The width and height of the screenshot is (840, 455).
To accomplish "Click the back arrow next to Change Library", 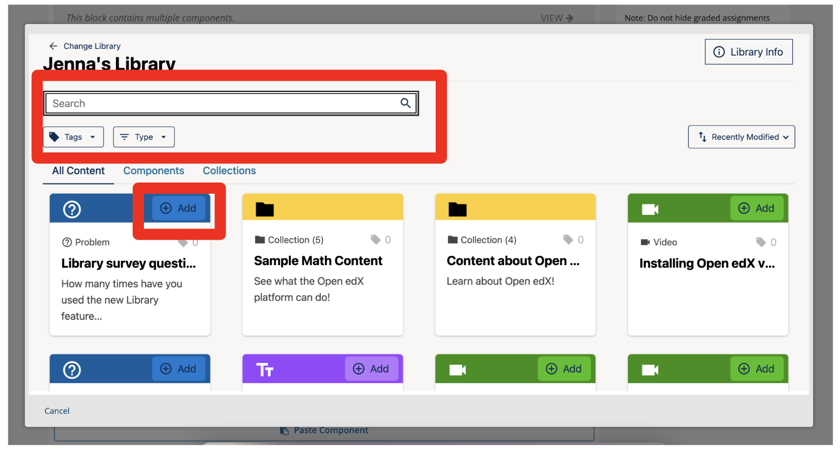I will (x=53, y=45).
